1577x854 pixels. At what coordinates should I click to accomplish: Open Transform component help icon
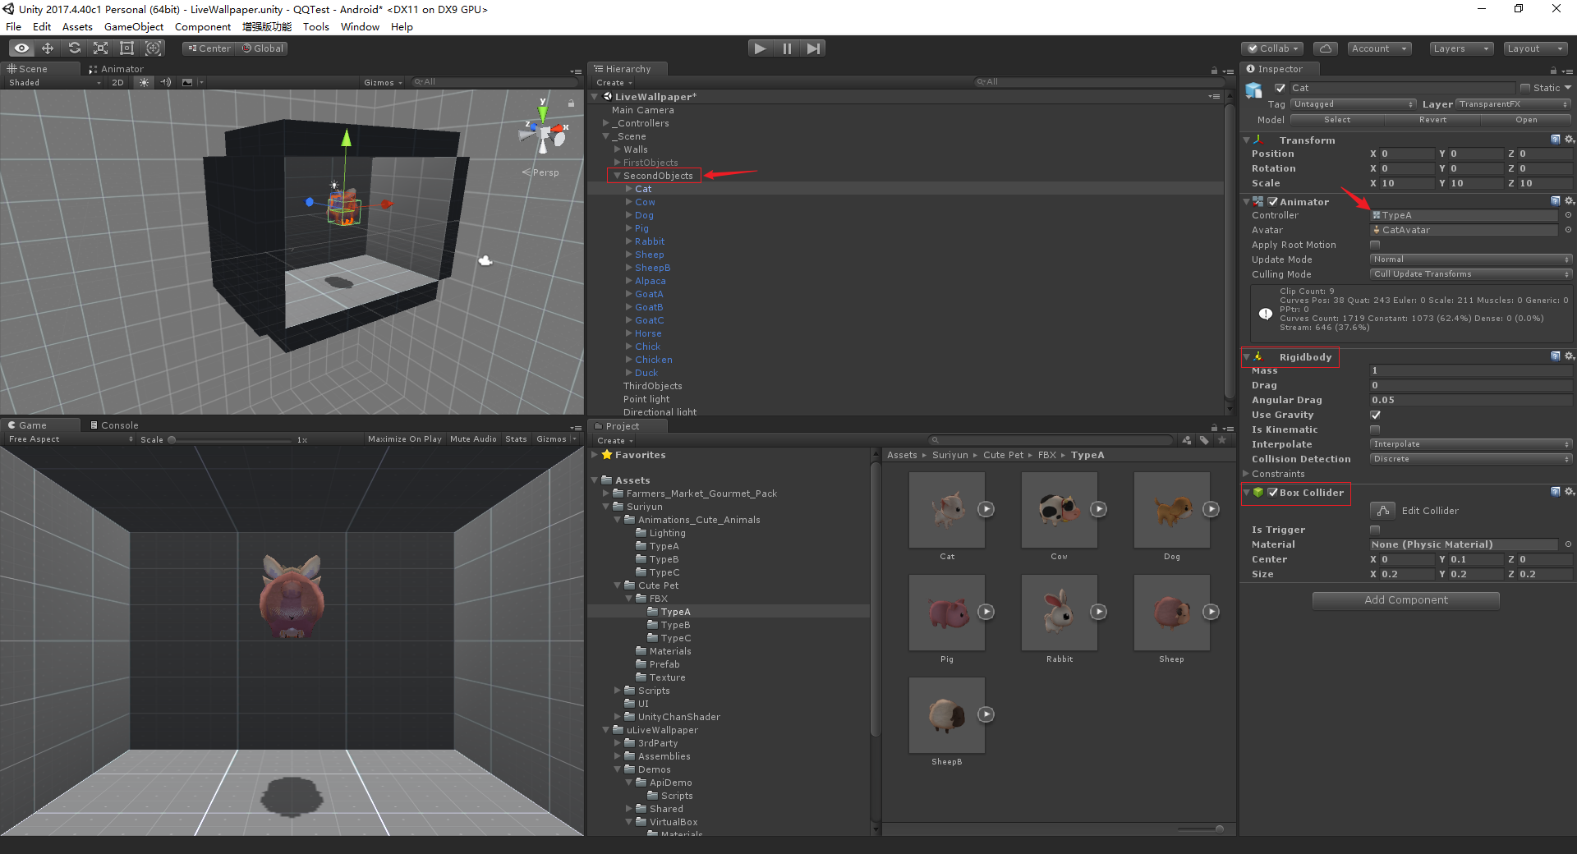[1555, 140]
